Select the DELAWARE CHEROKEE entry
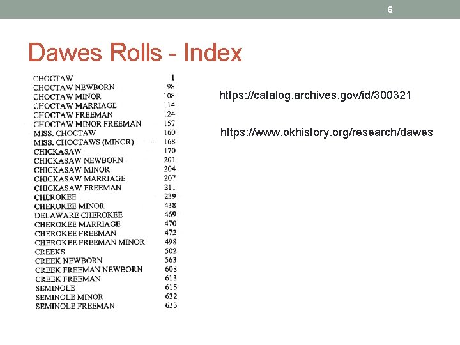The height and width of the screenshot is (345, 460). pos(79,215)
